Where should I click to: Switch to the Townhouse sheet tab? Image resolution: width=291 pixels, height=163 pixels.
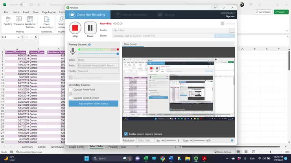click(x=57, y=147)
